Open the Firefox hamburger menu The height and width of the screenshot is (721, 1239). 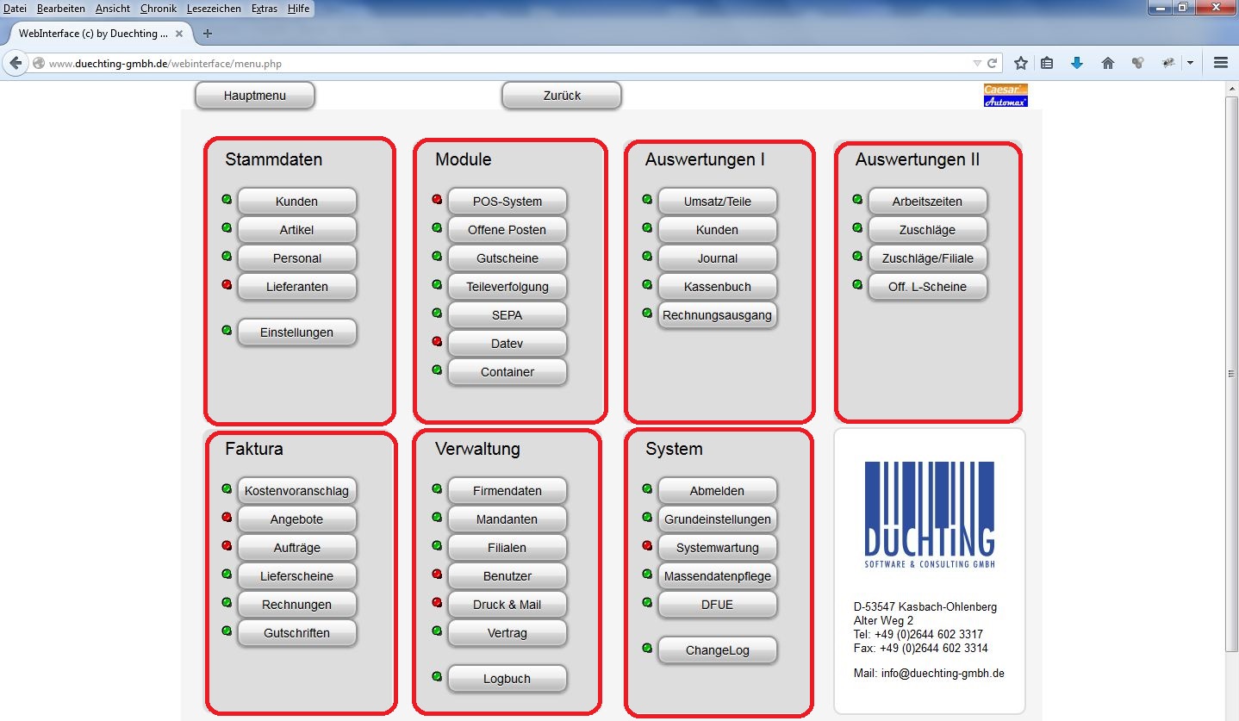(1220, 63)
